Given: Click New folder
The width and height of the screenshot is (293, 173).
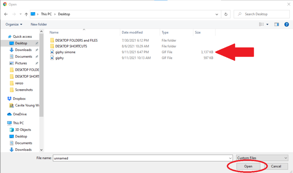Looking at the screenshot, I should click(x=39, y=24).
